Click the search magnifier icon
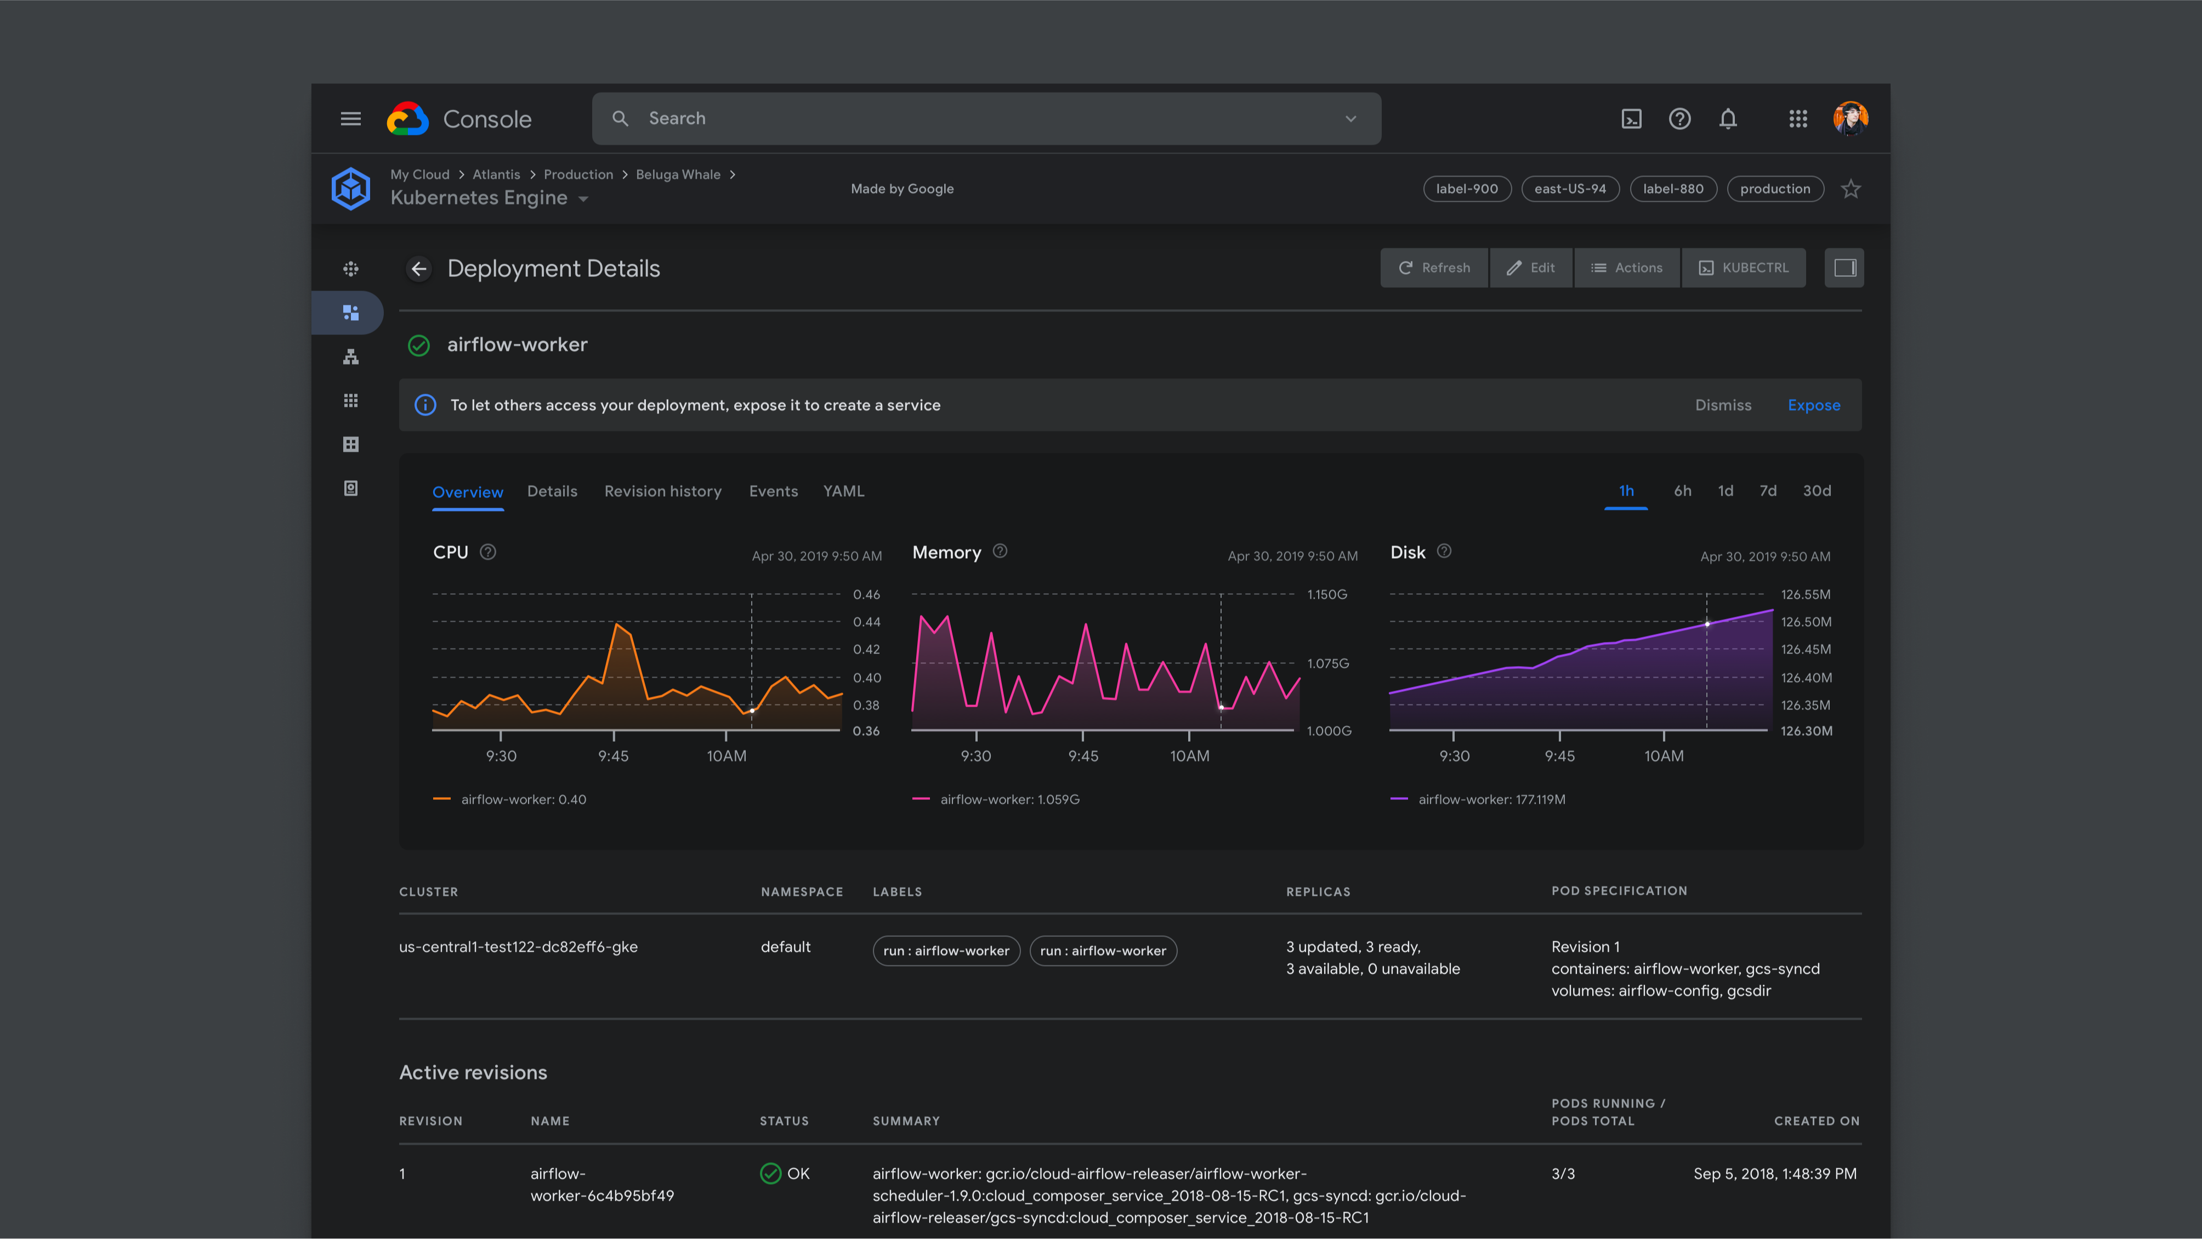The width and height of the screenshot is (2202, 1239). [621, 119]
